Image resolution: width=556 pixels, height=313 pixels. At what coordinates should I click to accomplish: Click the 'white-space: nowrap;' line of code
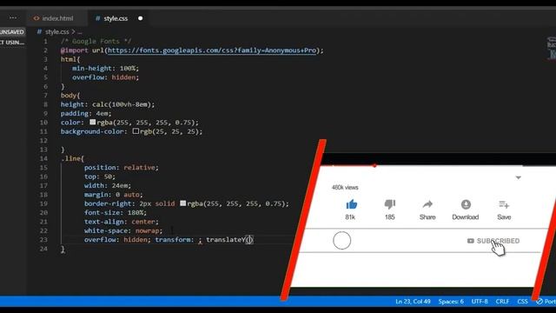click(123, 230)
